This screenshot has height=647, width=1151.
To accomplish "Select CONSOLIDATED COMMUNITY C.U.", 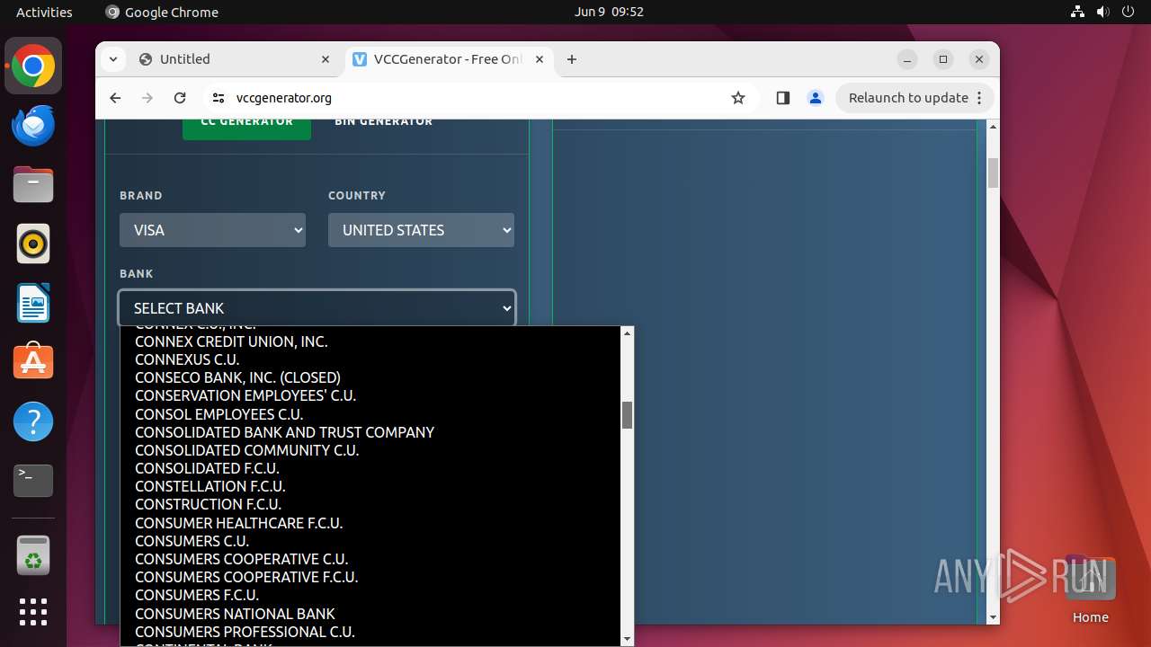I will click(x=370, y=450).
